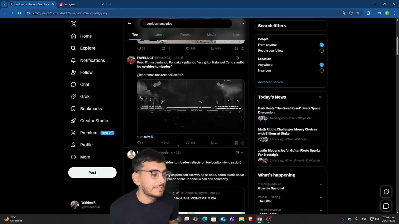
Task: Open Profile page
Action: coord(82,145)
